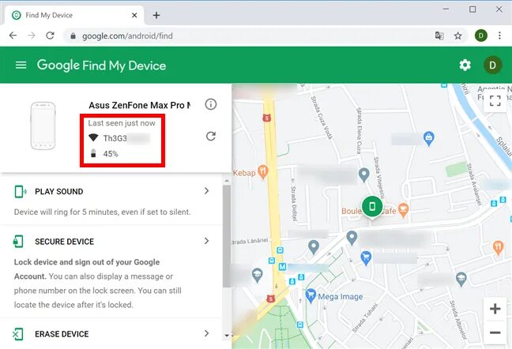Image resolution: width=512 pixels, height=349 pixels.
Task: Click "Last seen just now" text
Action: [x=122, y=123]
